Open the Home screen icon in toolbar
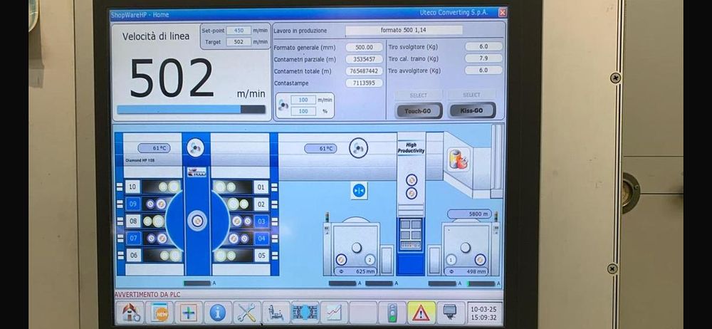Image resolution: width=712 pixels, height=329 pixels. [130, 313]
